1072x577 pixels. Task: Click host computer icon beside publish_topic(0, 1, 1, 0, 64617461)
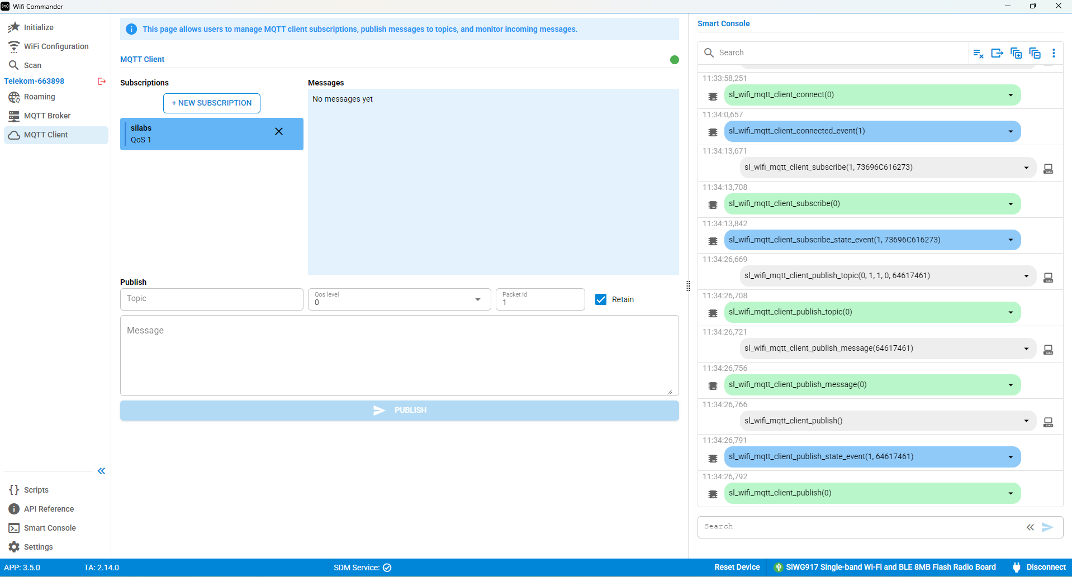[x=1049, y=278]
